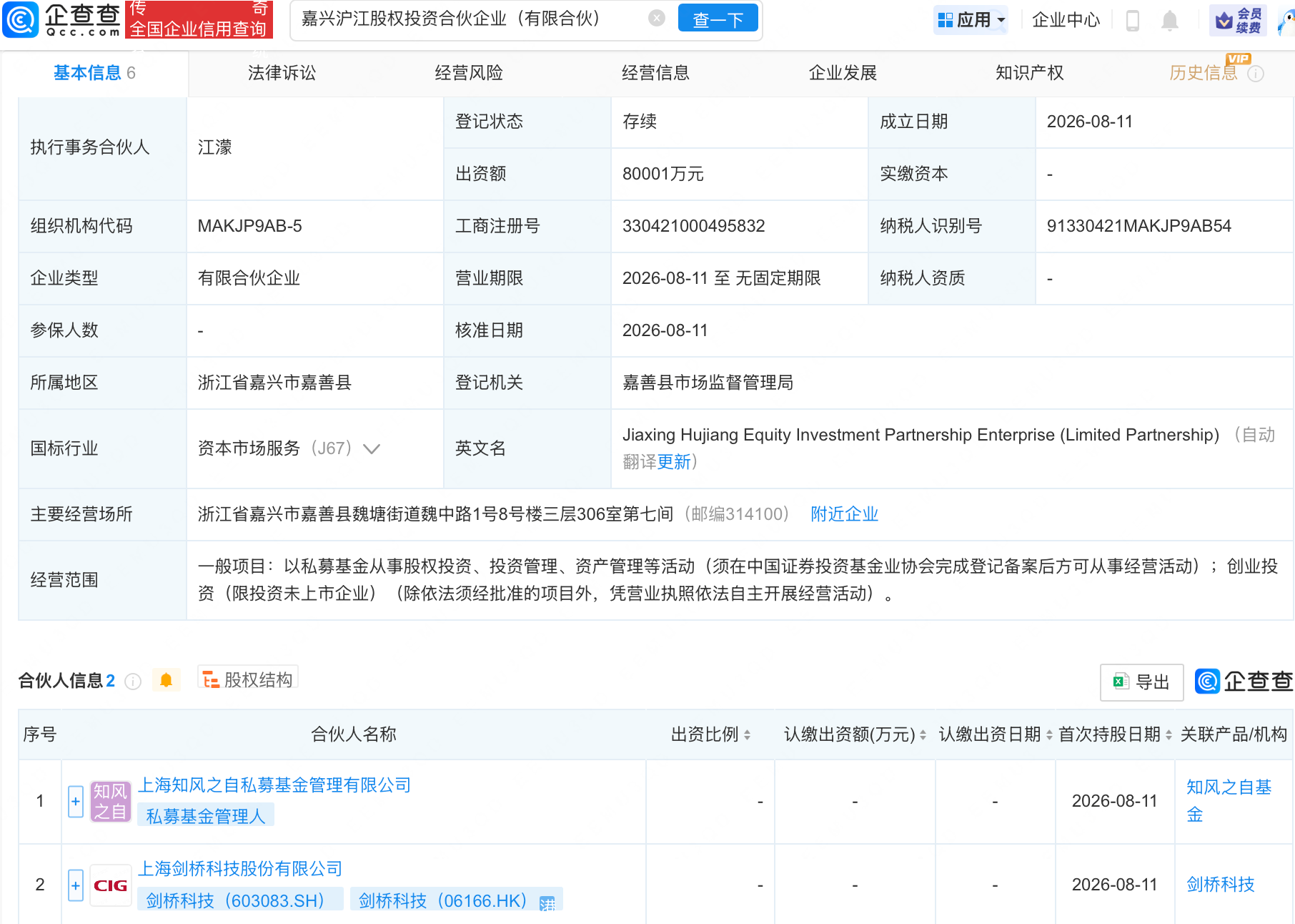Click the organization code MAKJP9AB-5
Screen dimensions: 1295x924
click(x=250, y=226)
